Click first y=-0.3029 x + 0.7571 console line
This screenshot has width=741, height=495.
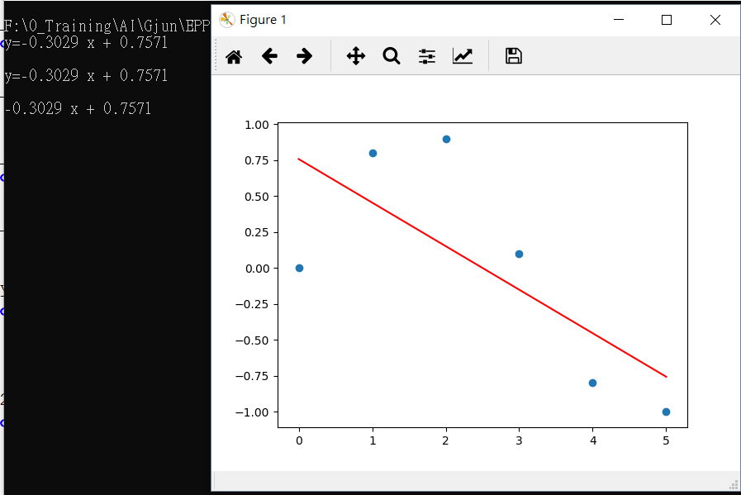[86, 42]
